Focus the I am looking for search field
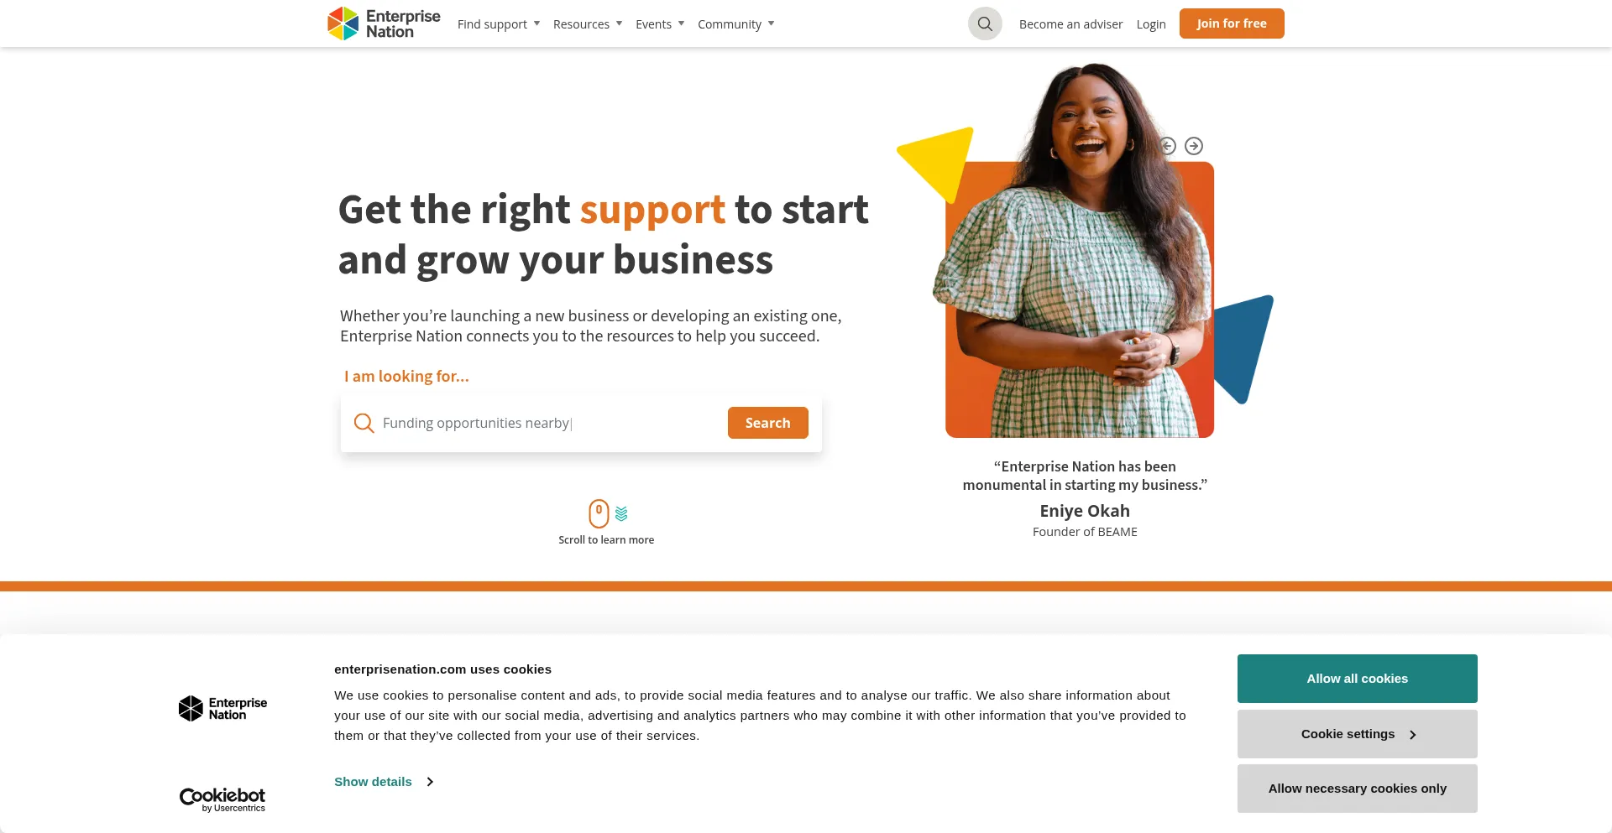 pyautogui.click(x=550, y=423)
